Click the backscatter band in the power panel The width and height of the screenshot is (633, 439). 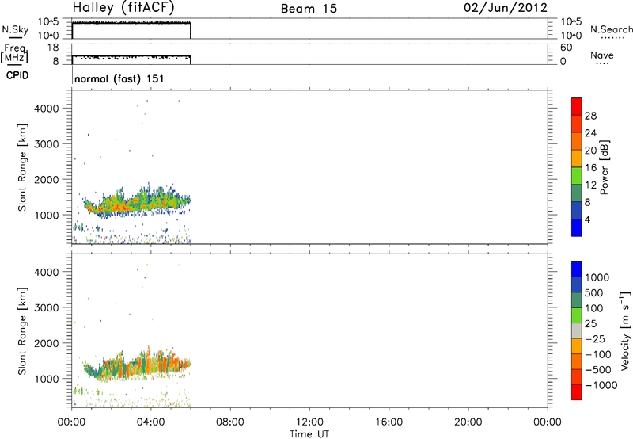(135, 202)
